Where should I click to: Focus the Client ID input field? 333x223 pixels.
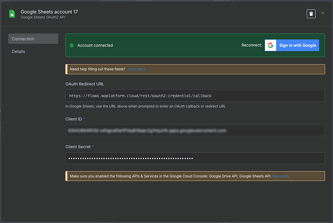point(195,130)
